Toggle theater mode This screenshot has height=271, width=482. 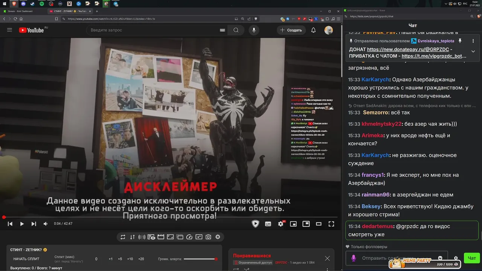click(x=319, y=224)
